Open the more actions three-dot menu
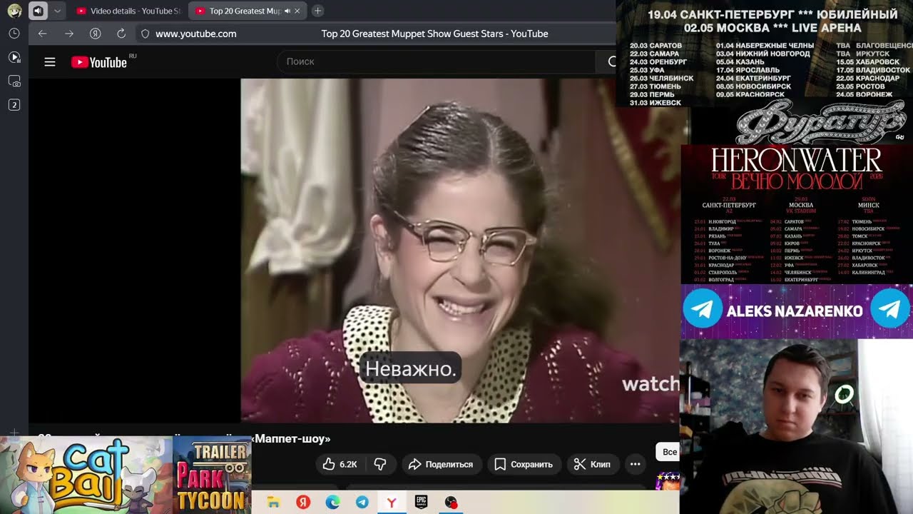This screenshot has height=514, width=913. tap(635, 464)
